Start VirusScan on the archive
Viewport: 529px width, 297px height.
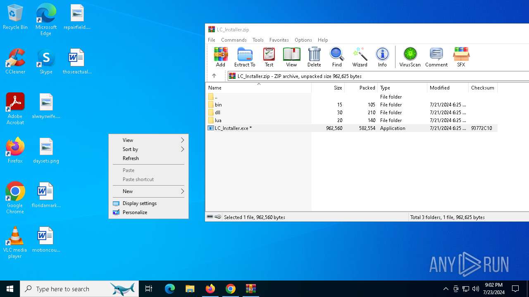pos(410,57)
